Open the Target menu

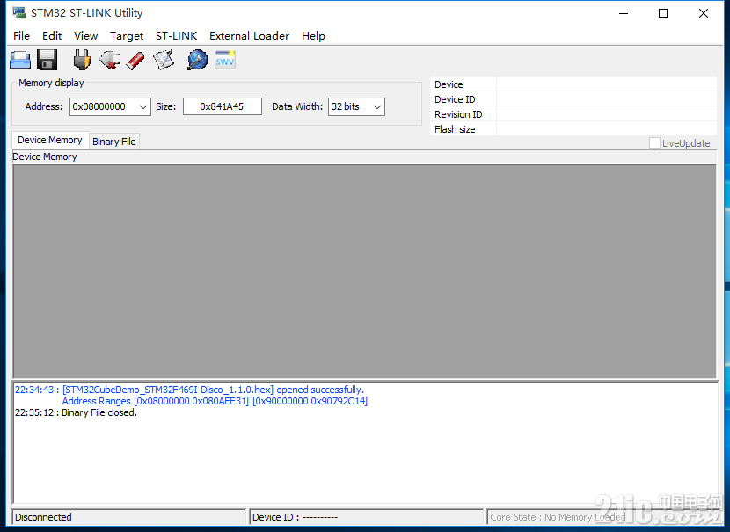click(127, 36)
